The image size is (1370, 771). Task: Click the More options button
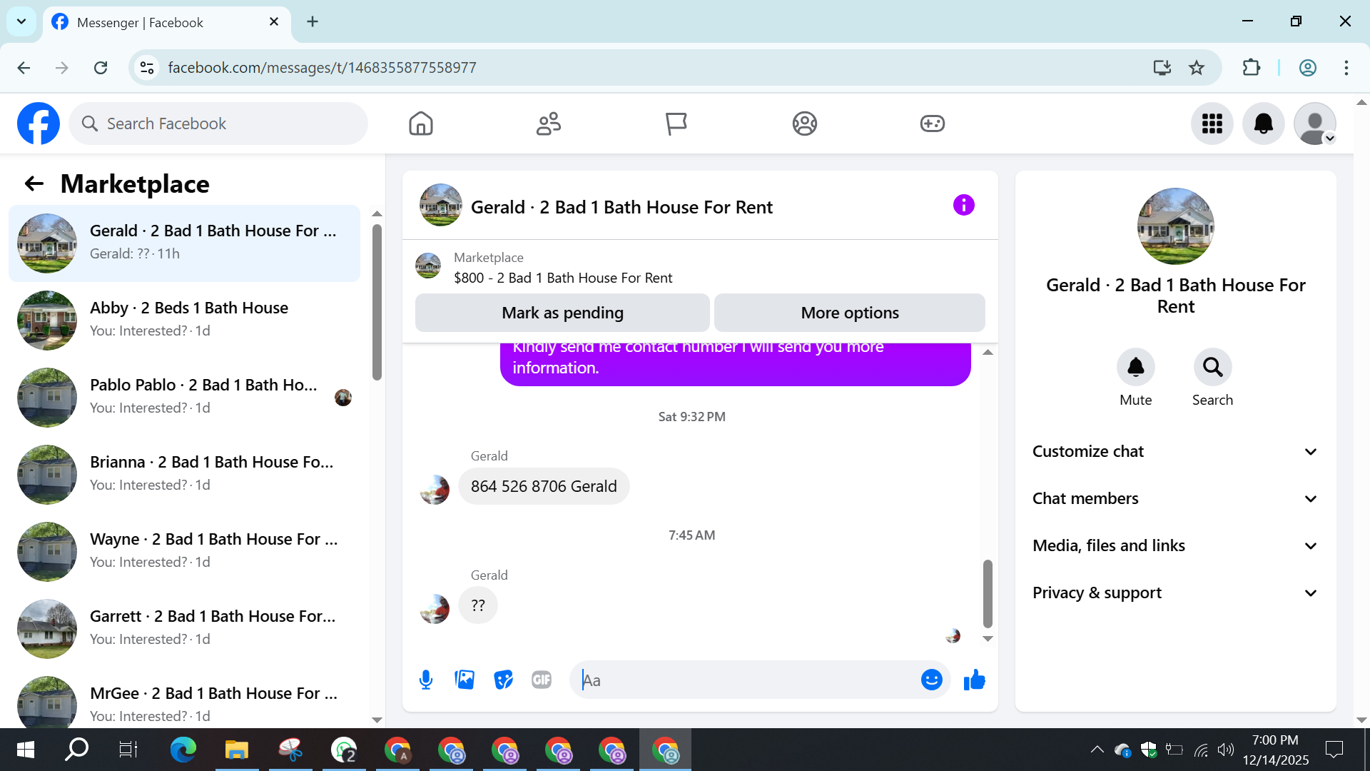point(849,313)
